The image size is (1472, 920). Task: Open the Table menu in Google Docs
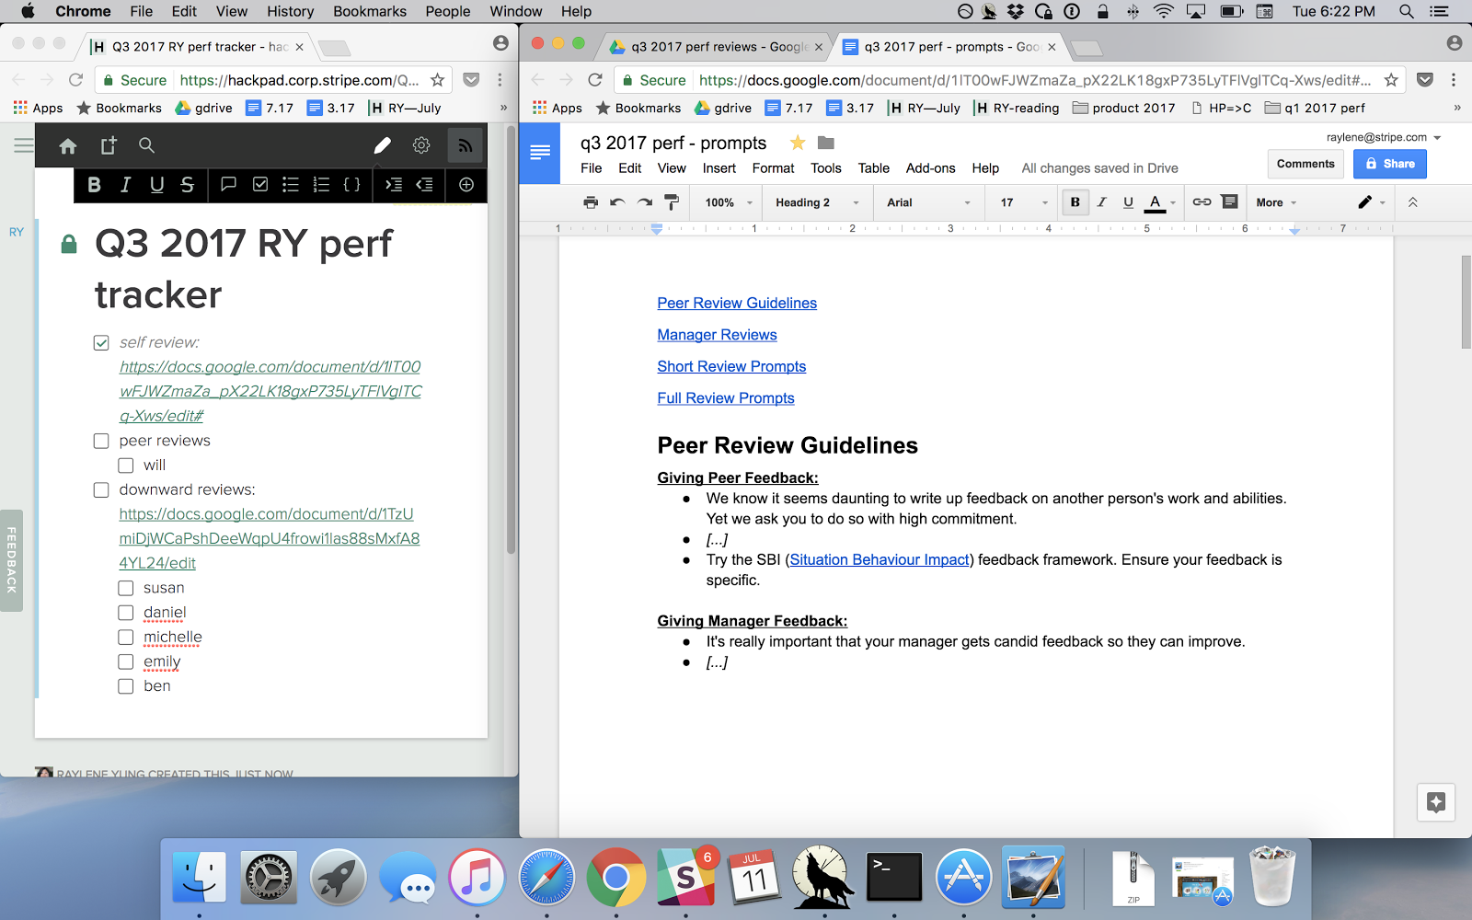873,168
